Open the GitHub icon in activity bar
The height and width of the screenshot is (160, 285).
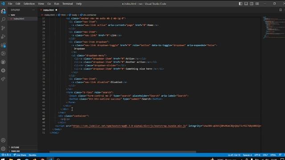point(3,62)
